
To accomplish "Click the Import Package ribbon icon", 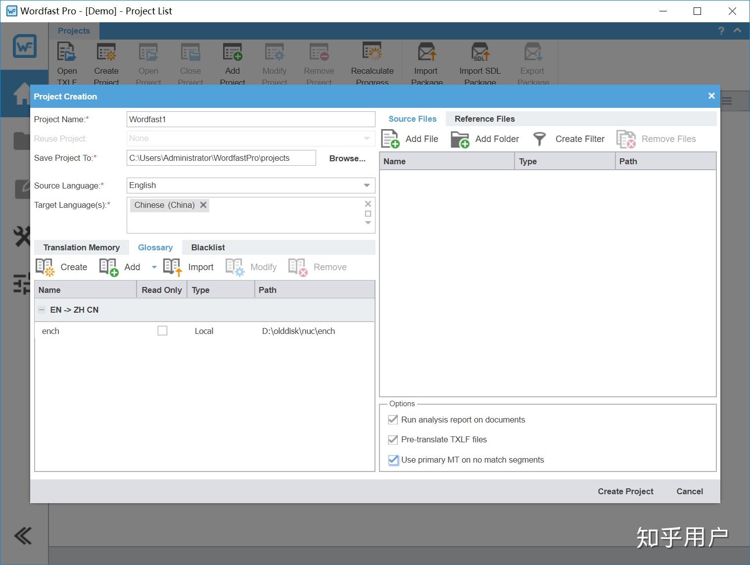I will click(426, 52).
